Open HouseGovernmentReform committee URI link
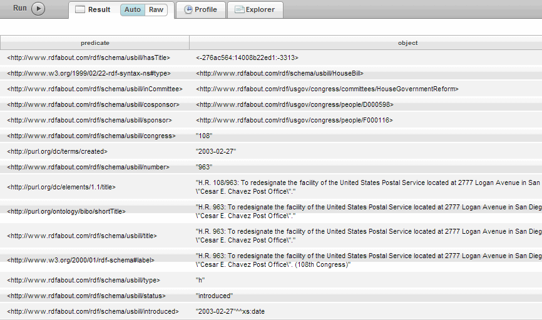Image resolution: width=542 pixels, height=320 pixels. [x=327, y=89]
